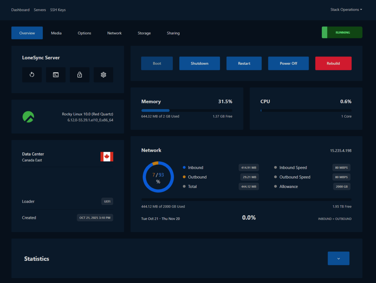Screen dimensions: 376x283
Task: Click the red Rebuild button
Action: (333, 63)
